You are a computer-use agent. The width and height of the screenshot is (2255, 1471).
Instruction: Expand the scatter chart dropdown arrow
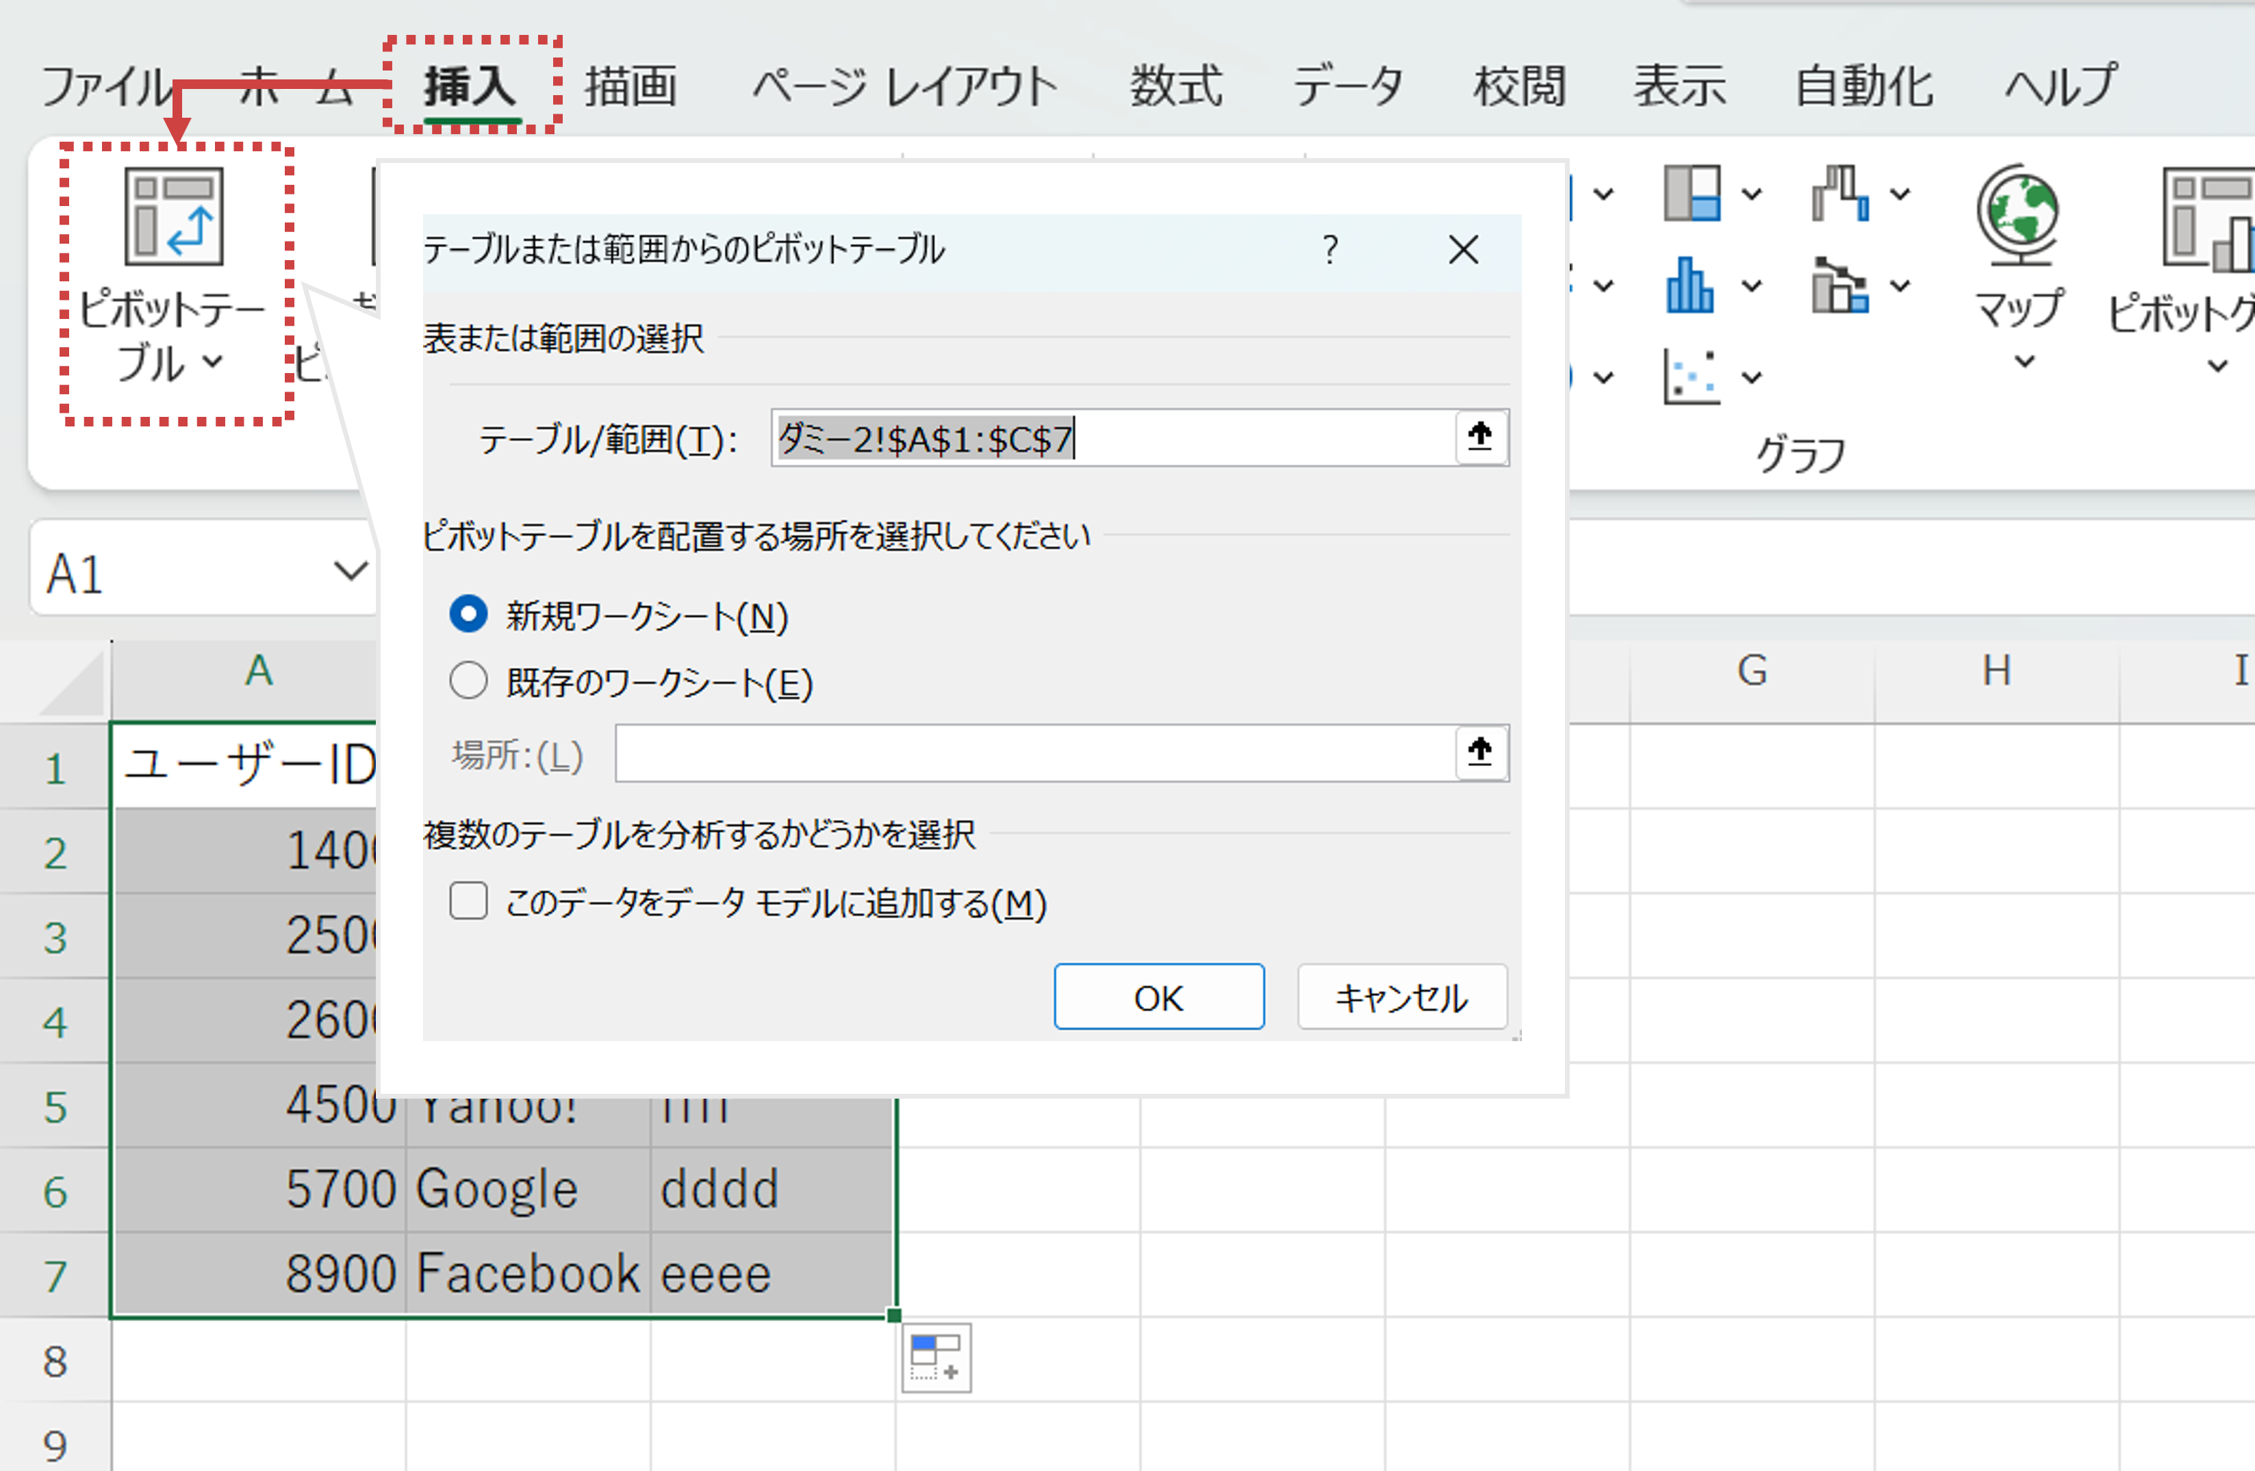[x=1752, y=378]
